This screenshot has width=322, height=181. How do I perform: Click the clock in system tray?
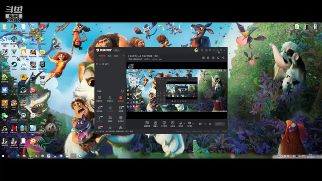click(310, 156)
